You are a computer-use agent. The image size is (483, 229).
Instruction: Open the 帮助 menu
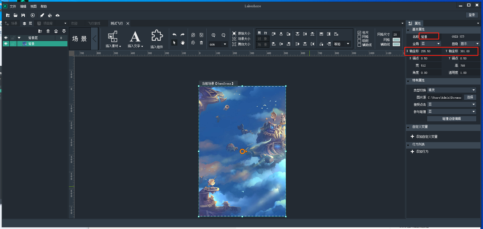point(44,6)
